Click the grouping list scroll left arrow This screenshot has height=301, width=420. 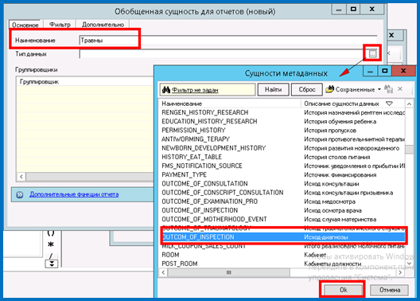pos(21,176)
